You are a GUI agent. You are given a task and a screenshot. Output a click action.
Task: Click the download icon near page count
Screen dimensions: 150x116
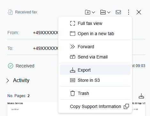(x=141, y=96)
